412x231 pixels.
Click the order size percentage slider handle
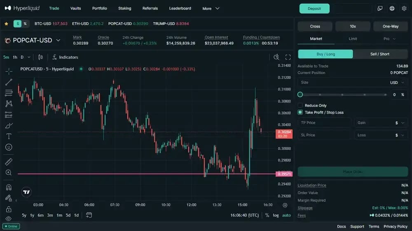(x=300, y=95)
